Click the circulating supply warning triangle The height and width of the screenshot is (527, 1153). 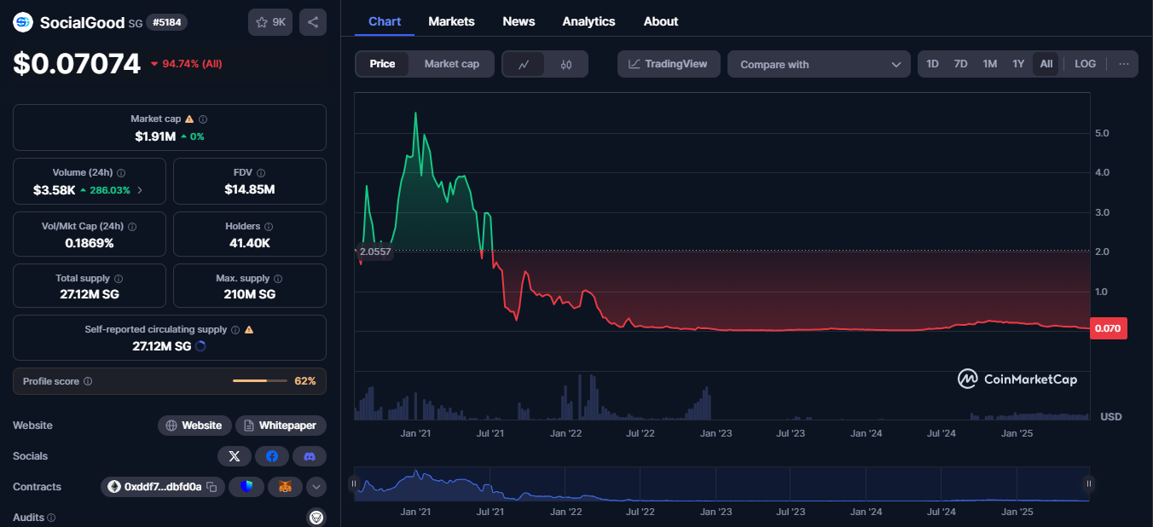coord(249,329)
